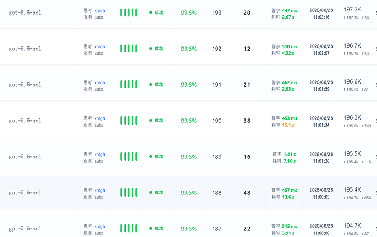
Task: Click the success status dot in row 189
Action: tap(151, 157)
